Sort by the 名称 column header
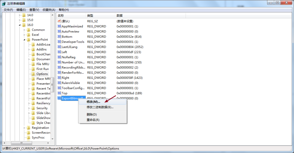 pos(71,15)
